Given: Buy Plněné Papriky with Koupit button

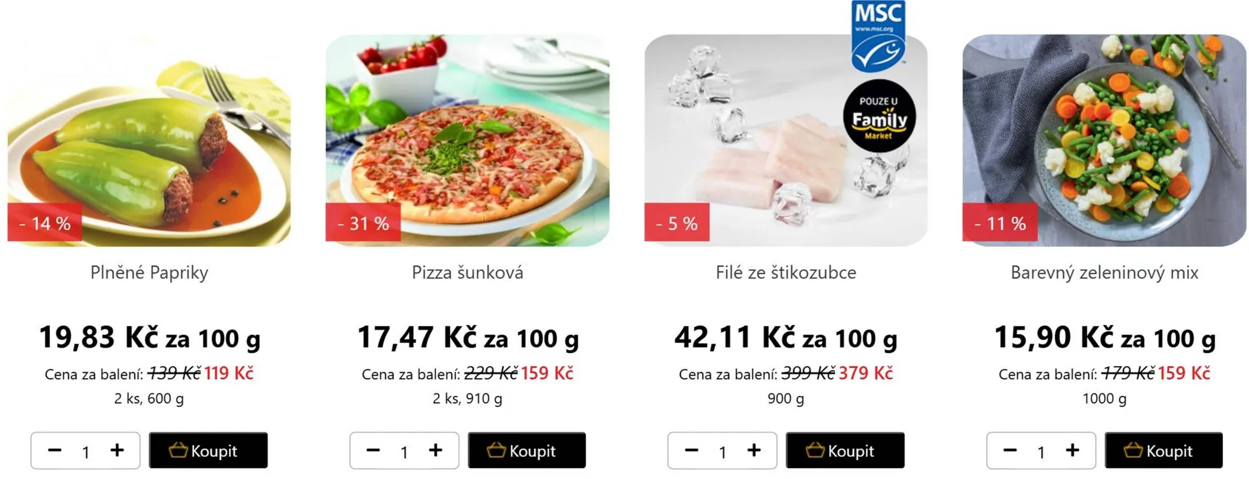Looking at the screenshot, I should (x=208, y=450).
